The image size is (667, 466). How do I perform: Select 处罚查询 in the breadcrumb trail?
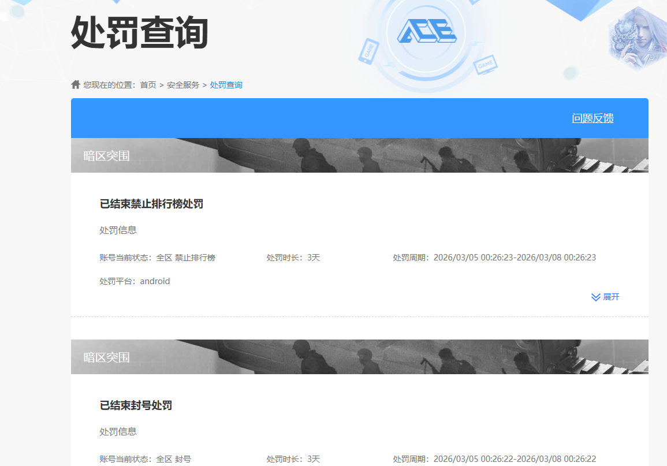click(x=226, y=84)
